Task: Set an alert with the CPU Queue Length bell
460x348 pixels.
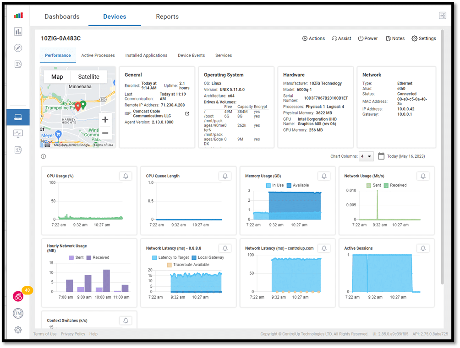Action: tap(225, 176)
